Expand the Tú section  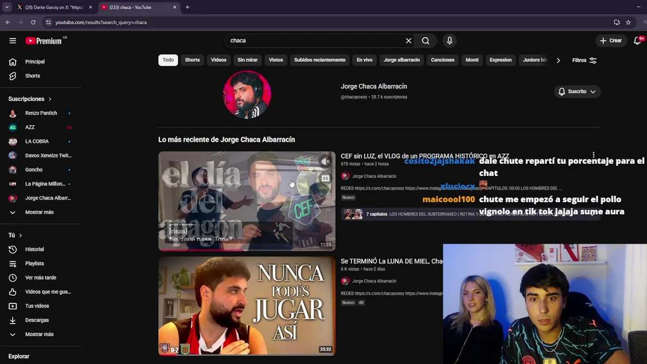pyautogui.click(x=15, y=235)
